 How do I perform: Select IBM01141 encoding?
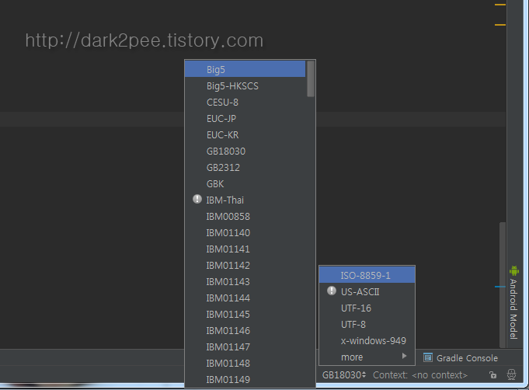(x=245, y=249)
